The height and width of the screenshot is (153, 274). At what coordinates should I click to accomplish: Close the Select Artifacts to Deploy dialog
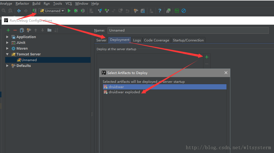226,73
